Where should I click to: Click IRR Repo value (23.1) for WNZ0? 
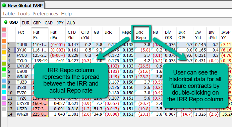(x=142, y=114)
